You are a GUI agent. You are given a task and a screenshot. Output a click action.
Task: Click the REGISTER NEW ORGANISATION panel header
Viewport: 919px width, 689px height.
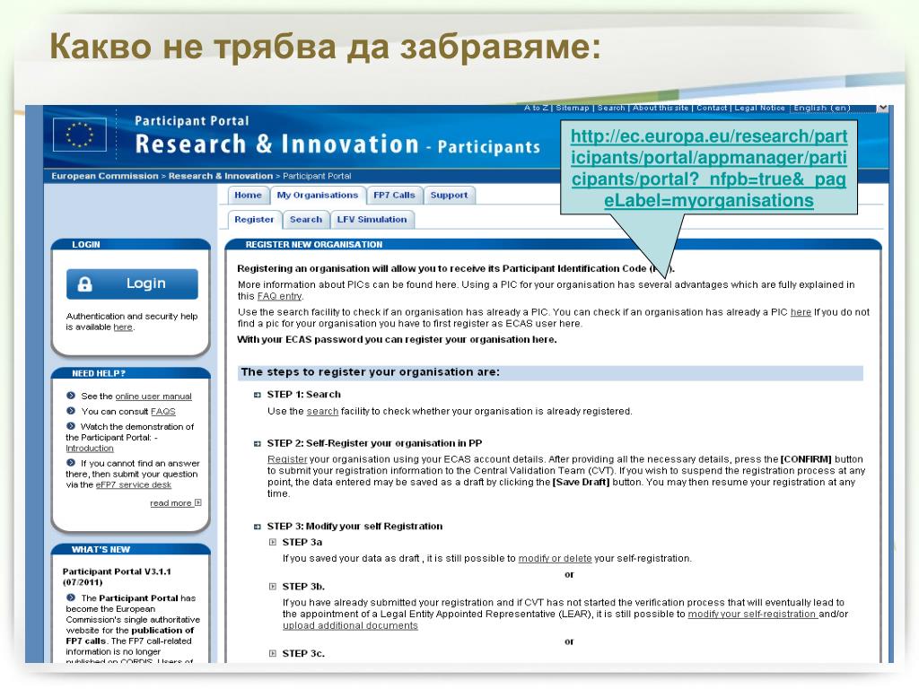553,244
